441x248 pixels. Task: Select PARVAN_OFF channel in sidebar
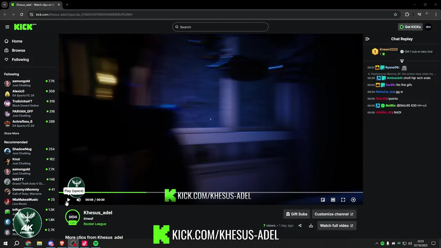[29, 113]
